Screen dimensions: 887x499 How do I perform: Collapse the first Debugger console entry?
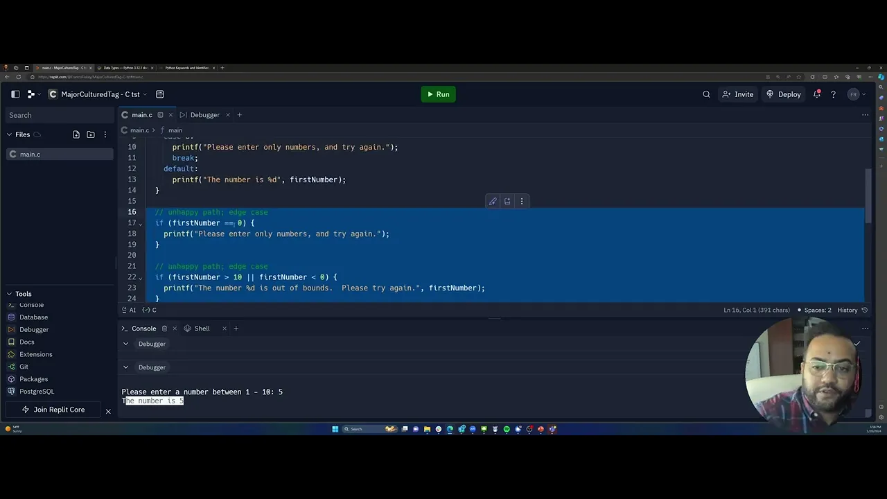point(125,344)
